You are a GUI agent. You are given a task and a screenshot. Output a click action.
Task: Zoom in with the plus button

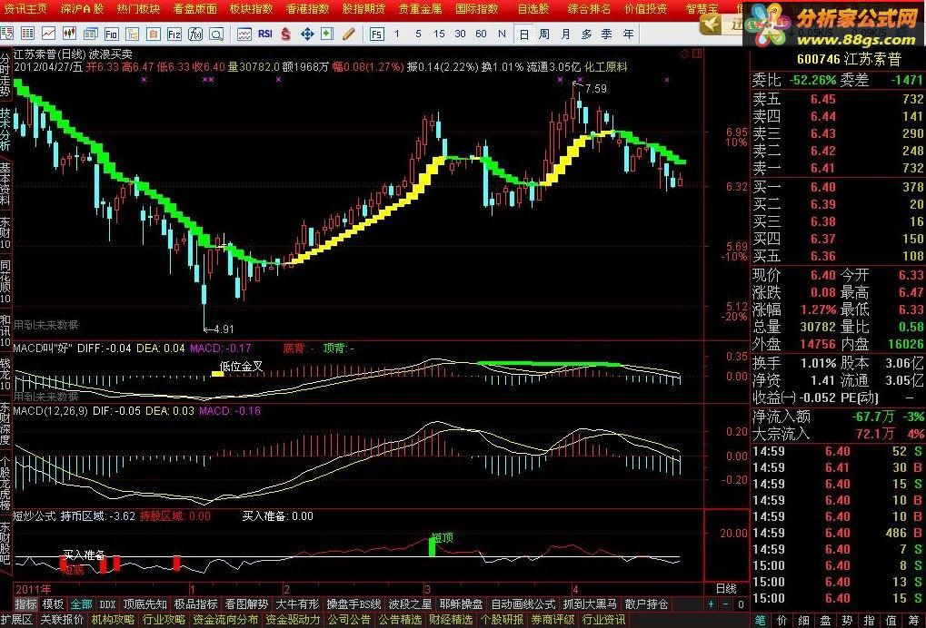(711, 603)
